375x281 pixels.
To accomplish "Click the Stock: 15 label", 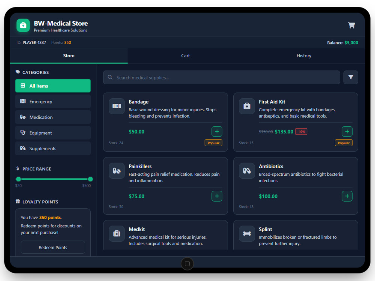I will [x=246, y=143].
